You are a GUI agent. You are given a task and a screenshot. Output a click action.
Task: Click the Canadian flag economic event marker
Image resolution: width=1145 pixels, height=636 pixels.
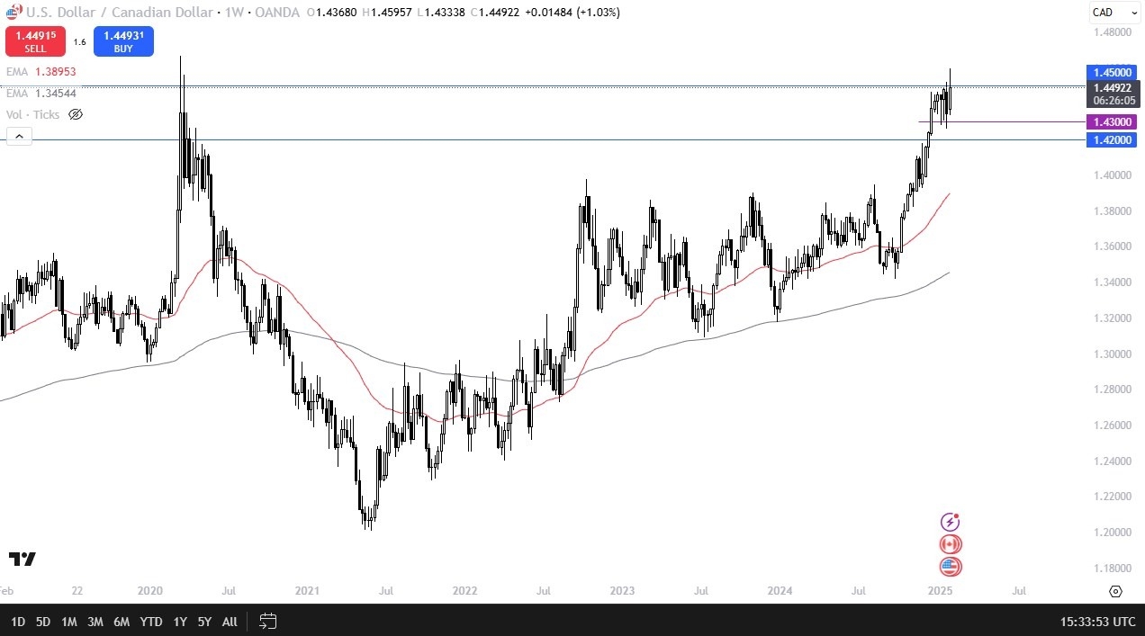click(x=950, y=544)
